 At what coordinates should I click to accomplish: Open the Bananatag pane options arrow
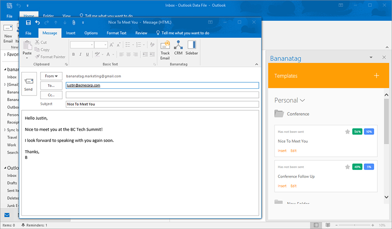(x=371, y=57)
